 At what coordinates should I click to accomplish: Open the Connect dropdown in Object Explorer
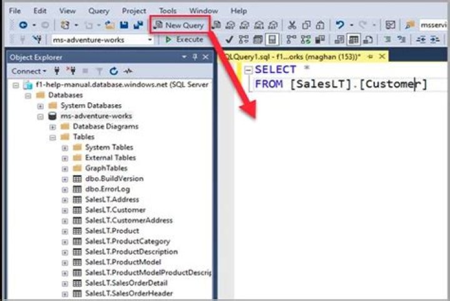[x=29, y=71]
